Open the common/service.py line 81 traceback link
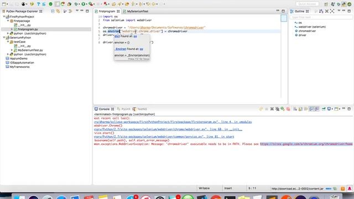The width and height of the screenshot is (354, 199). click(x=164, y=137)
